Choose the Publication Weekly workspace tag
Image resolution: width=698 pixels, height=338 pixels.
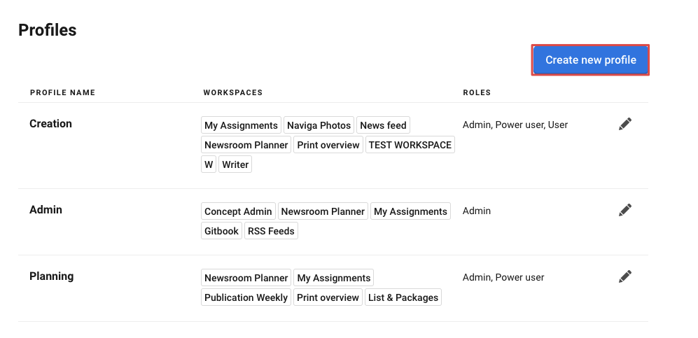[x=246, y=297]
